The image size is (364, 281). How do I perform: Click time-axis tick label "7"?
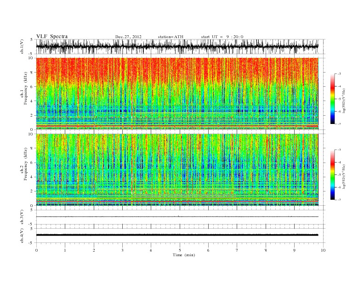pos(237,250)
